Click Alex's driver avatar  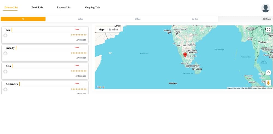(5, 71)
